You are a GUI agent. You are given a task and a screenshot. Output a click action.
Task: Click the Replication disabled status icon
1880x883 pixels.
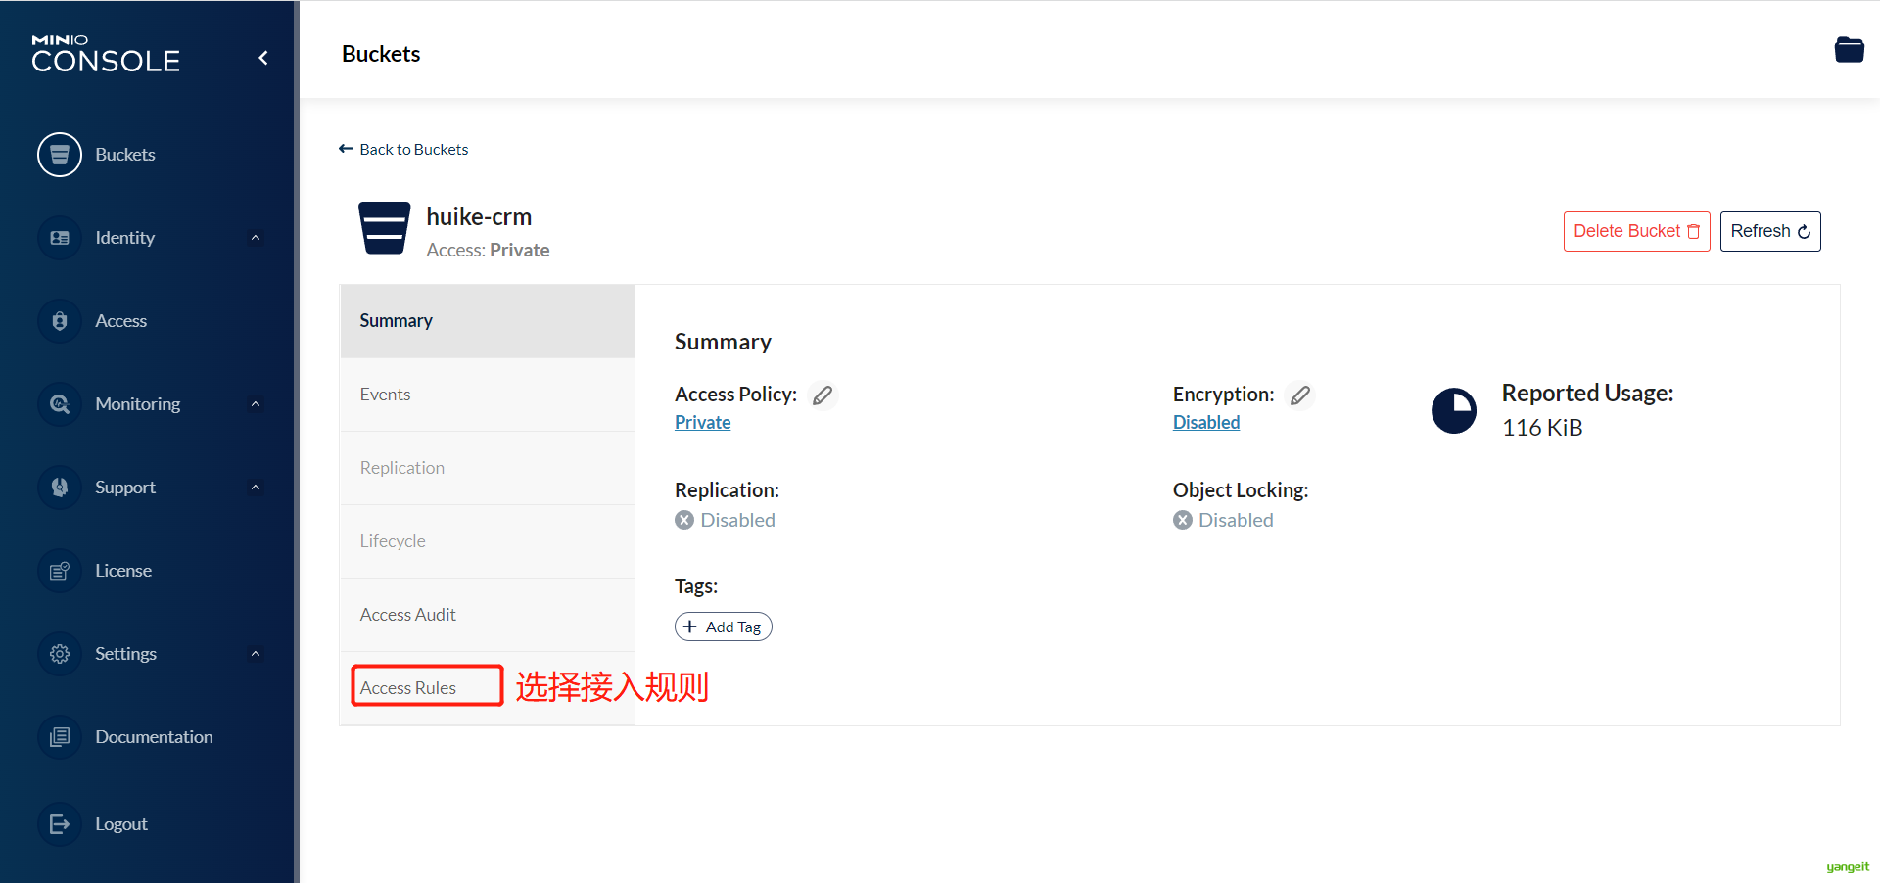684,520
